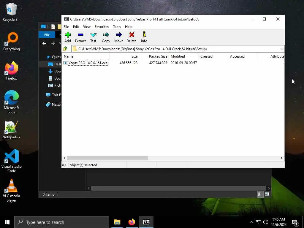Viewport: 304px width, 228px height.
Task: Click the 2016-09-20 00:57 modified date
Action: [x=183, y=63]
